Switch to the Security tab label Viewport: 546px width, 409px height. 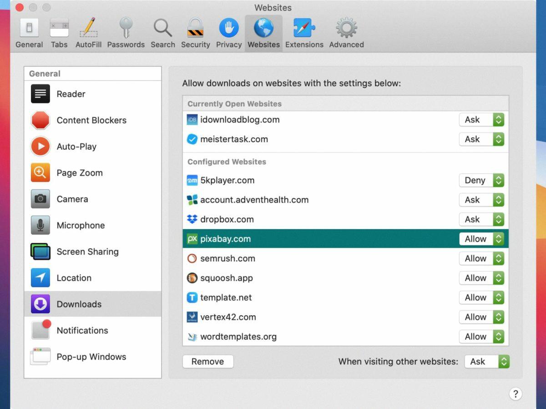coord(196,45)
